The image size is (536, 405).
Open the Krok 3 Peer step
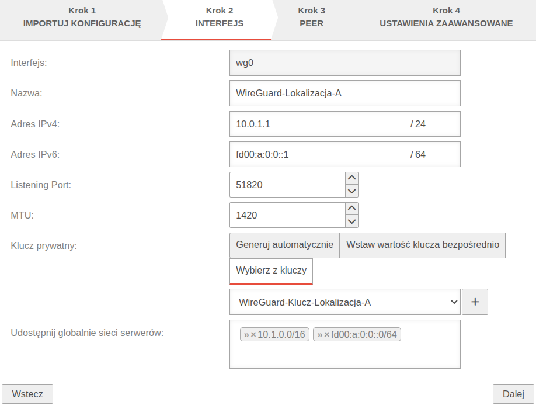click(311, 17)
